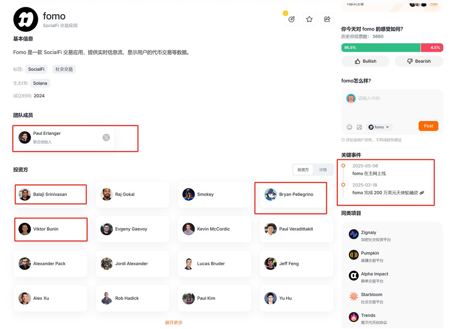This screenshot has height=329, width=459.
Task: Open the Zignaly project icon
Action: pyautogui.click(x=354, y=234)
